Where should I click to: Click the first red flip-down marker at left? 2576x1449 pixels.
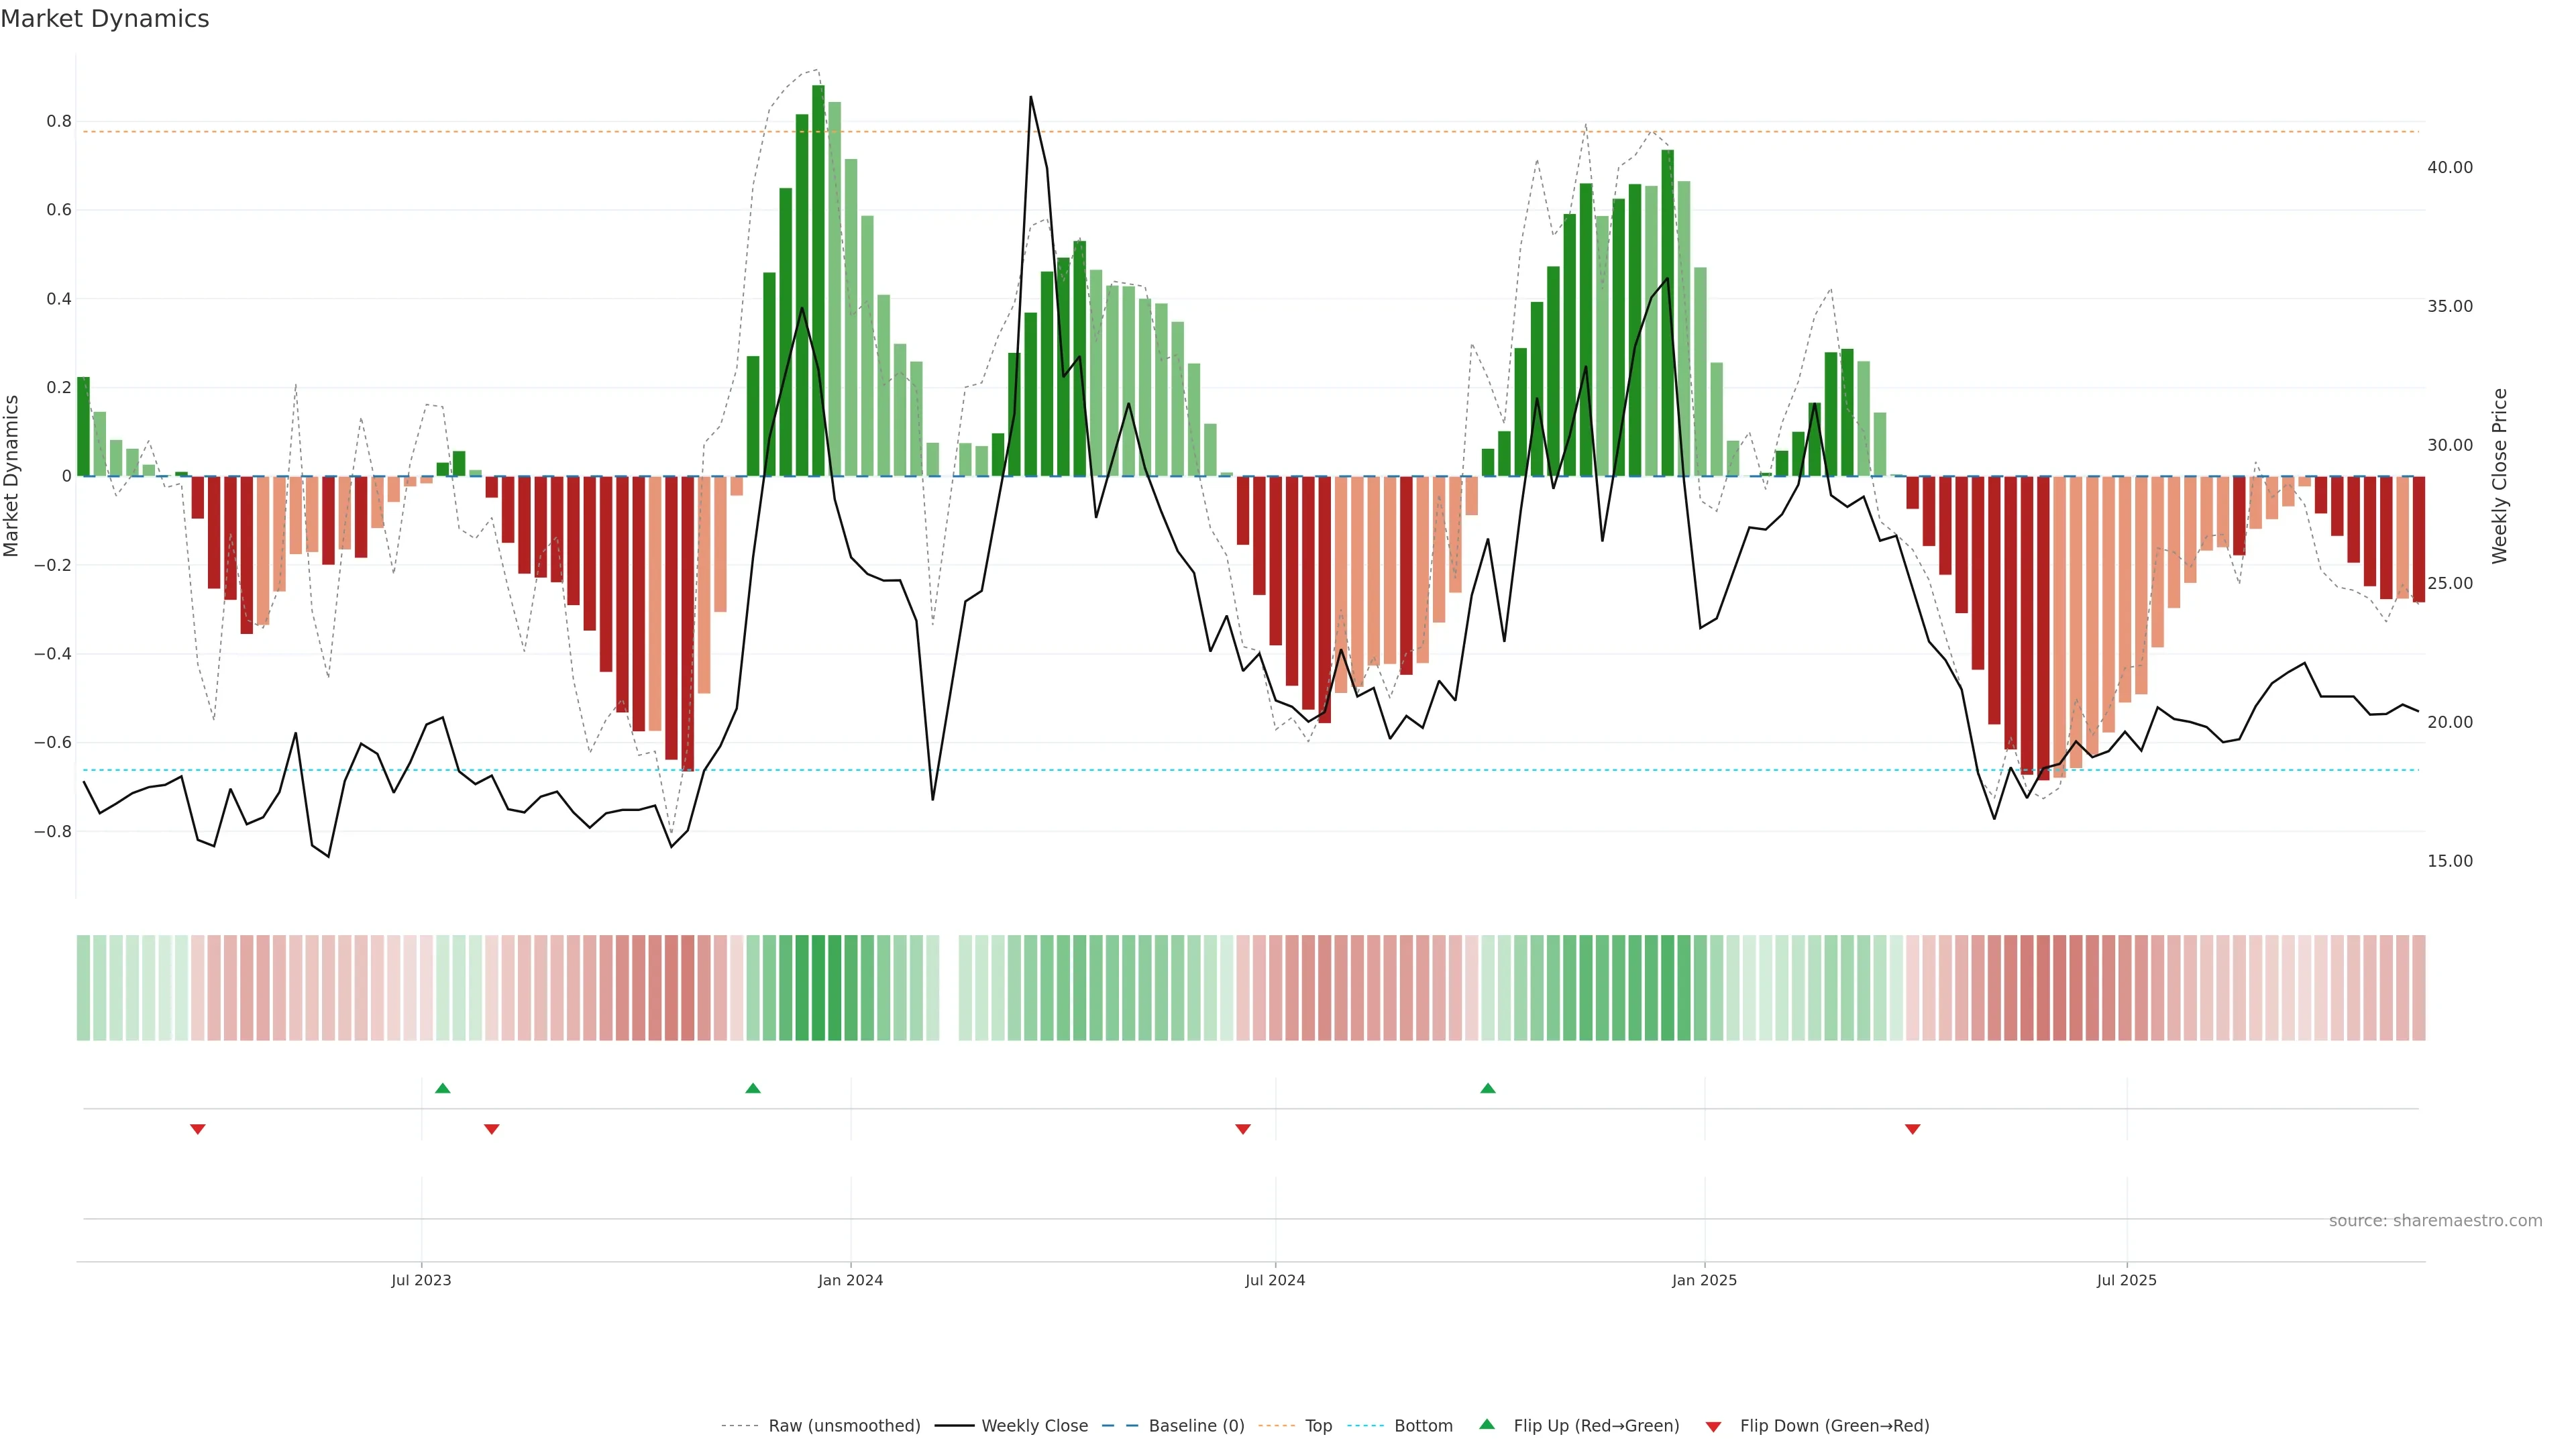point(198,1129)
